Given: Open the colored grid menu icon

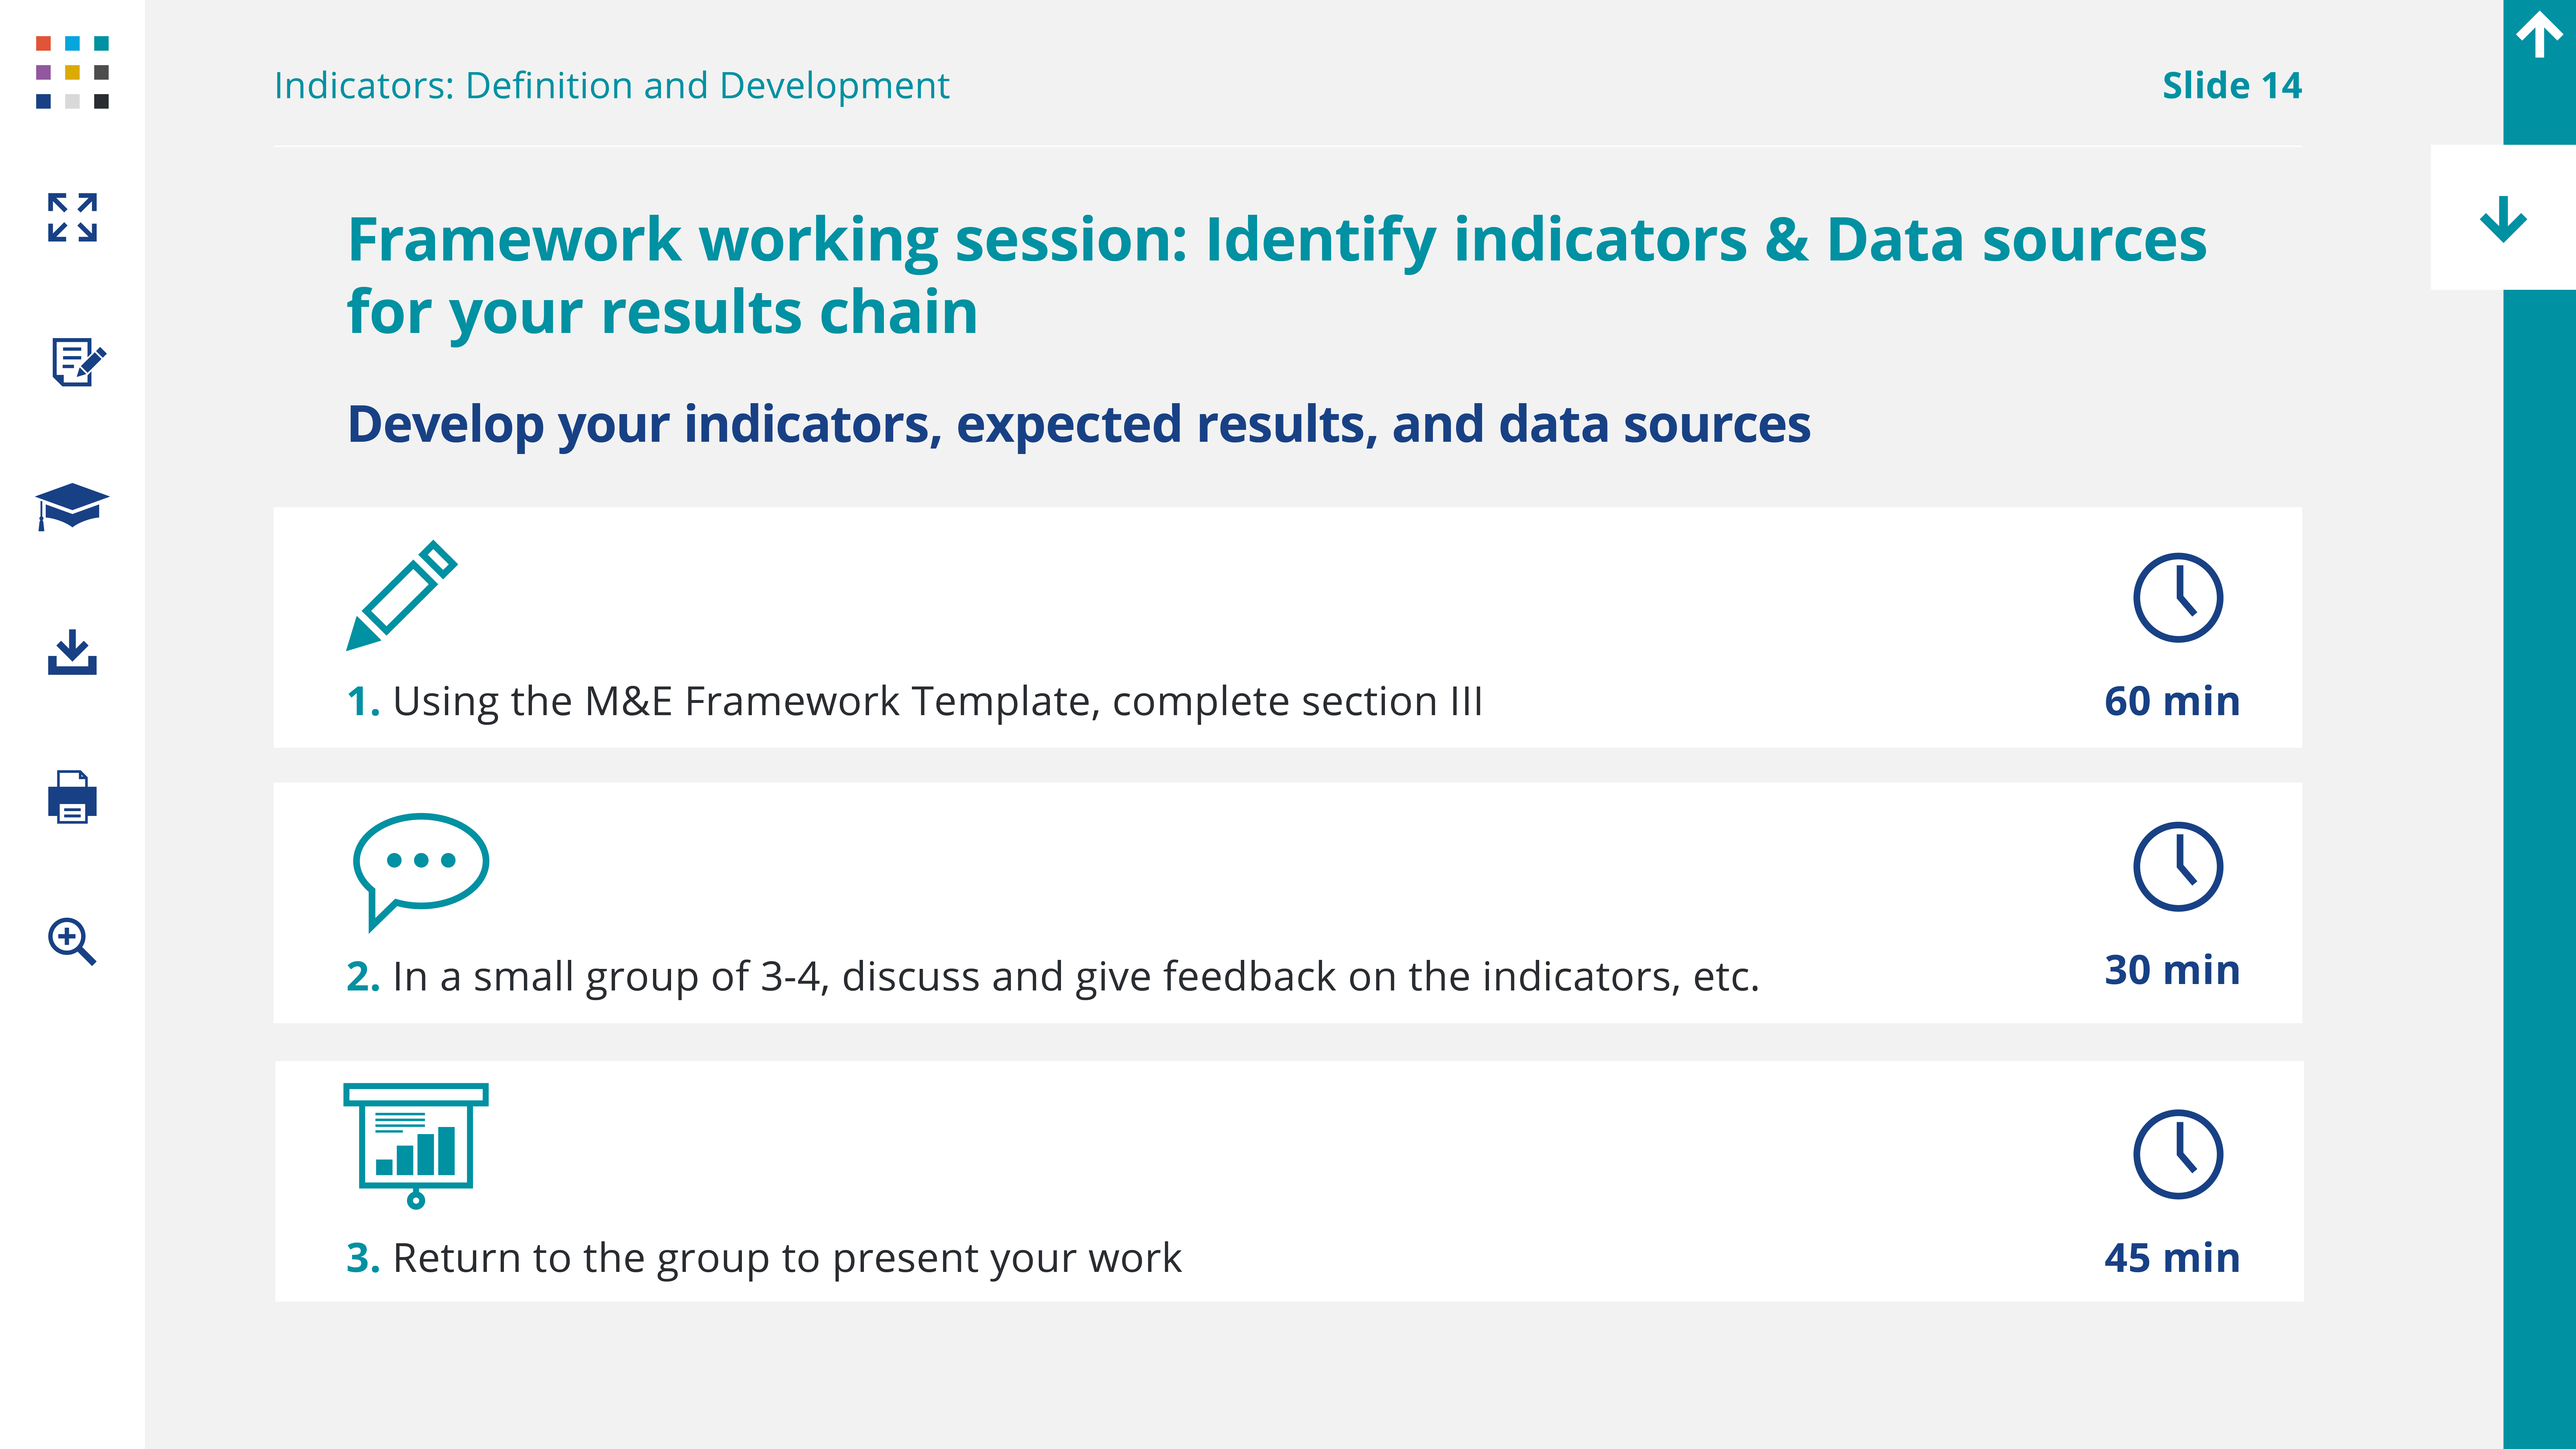Looking at the screenshot, I should [72, 72].
